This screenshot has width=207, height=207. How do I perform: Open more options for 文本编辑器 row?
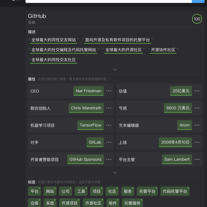click(197, 125)
